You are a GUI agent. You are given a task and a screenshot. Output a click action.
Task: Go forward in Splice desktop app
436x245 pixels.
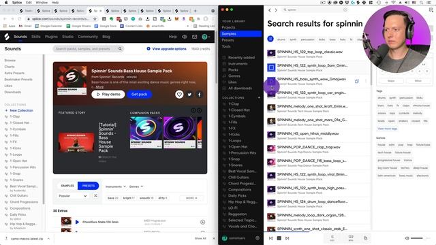pyautogui.click(x=276, y=10)
